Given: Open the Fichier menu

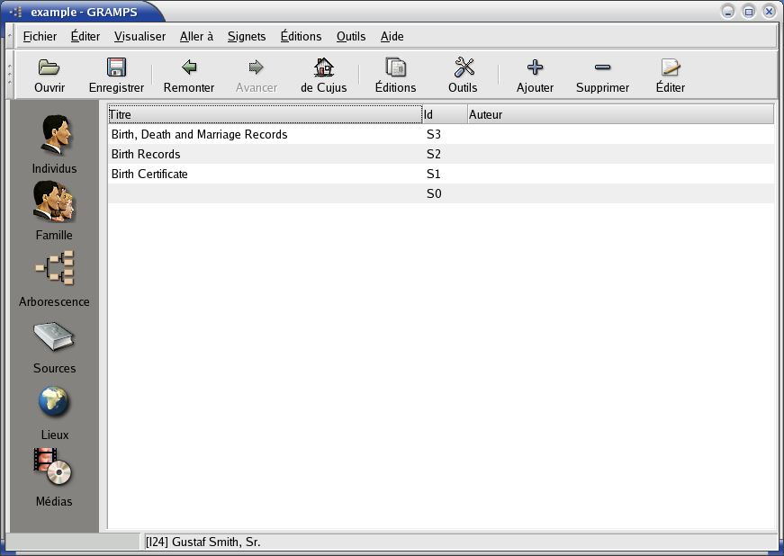Looking at the screenshot, I should pos(40,37).
